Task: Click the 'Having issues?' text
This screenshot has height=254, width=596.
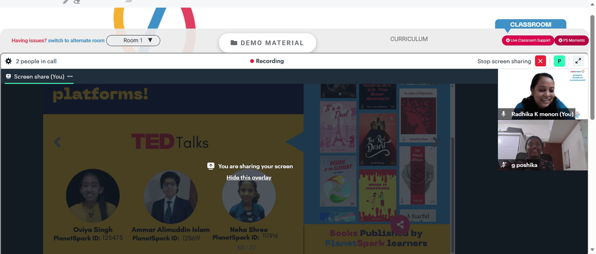Action: [29, 41]
